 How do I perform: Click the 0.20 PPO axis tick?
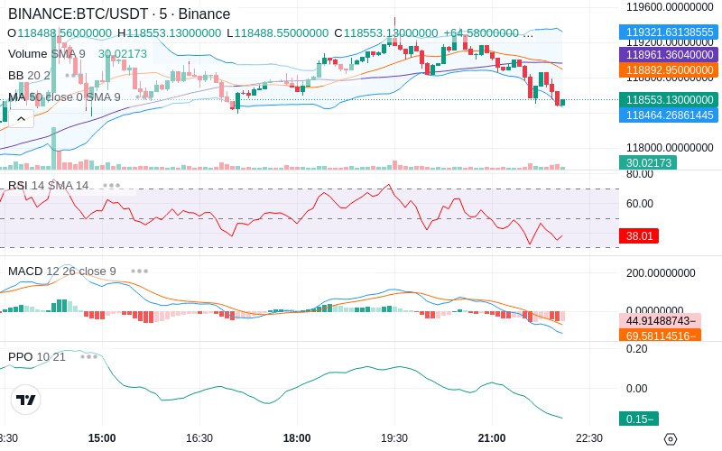point(637,349)
